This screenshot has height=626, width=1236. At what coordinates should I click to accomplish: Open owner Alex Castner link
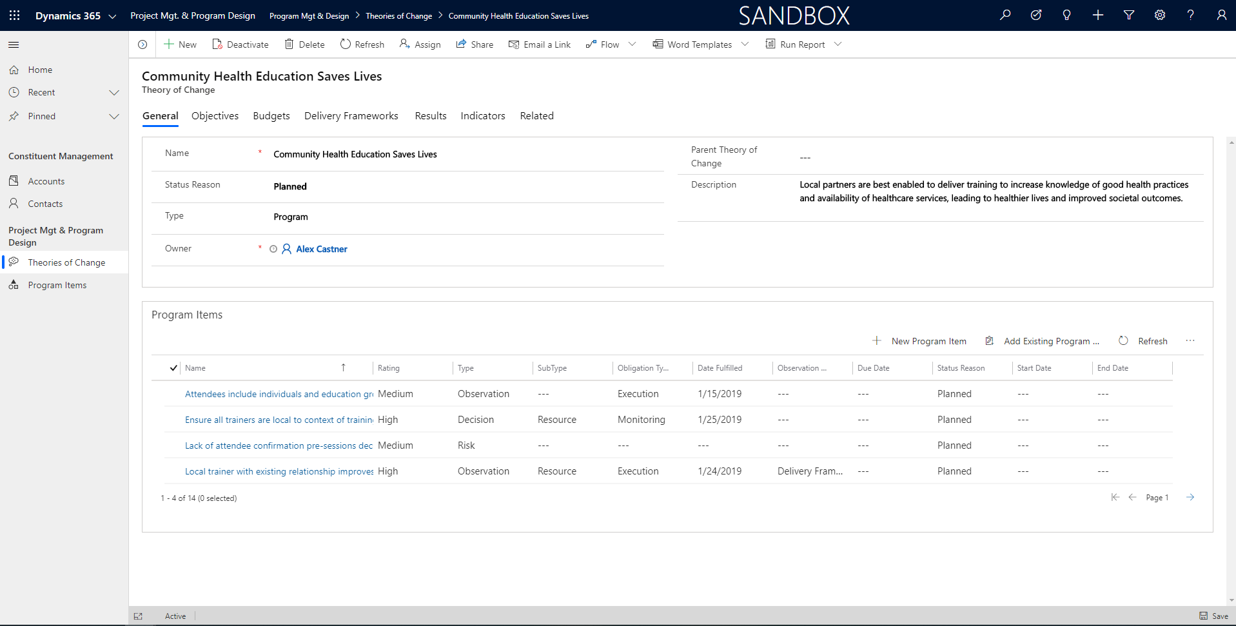click(x=322, y=249)
